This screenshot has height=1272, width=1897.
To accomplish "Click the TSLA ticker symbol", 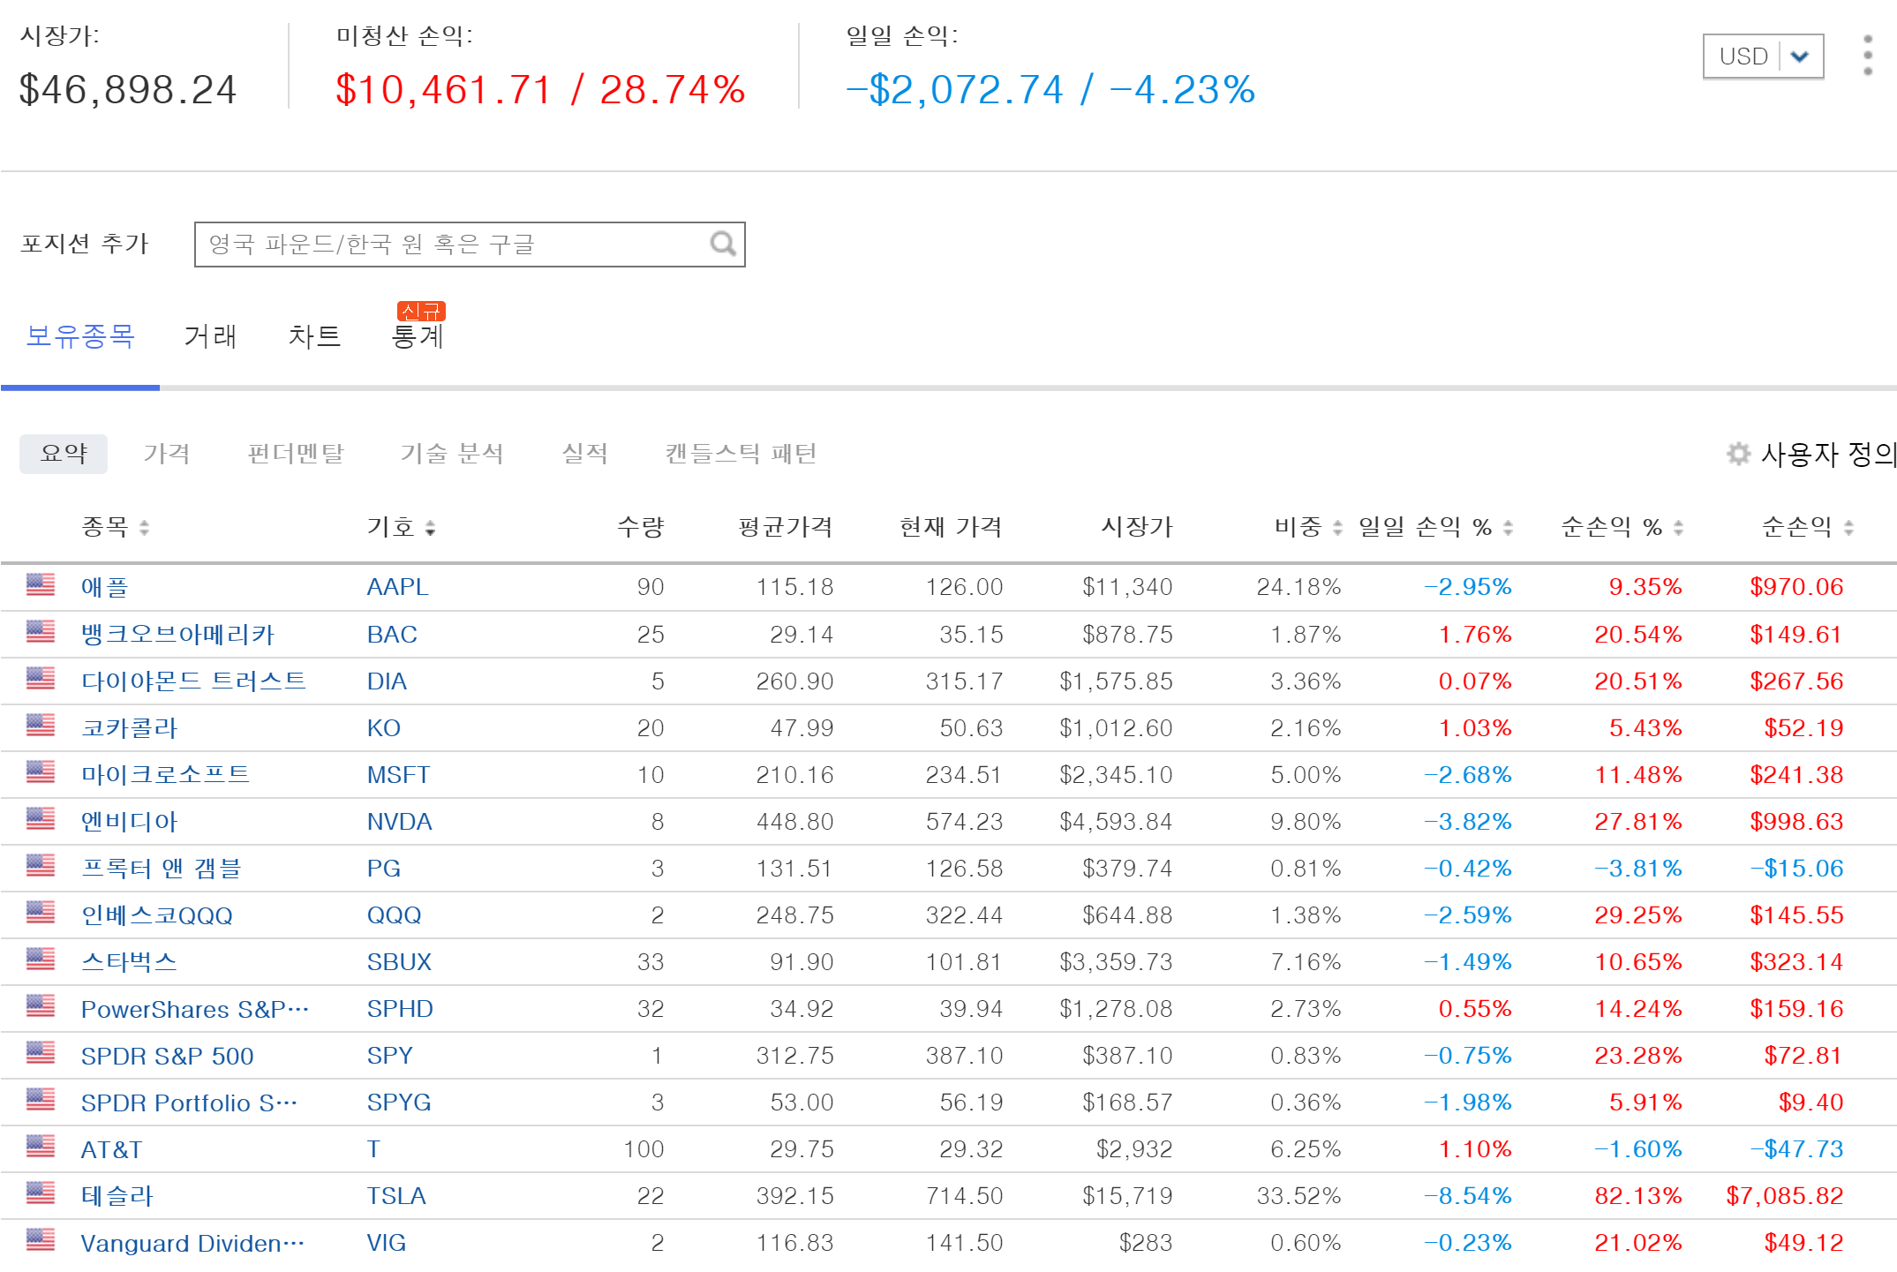I will (396, 1196).
